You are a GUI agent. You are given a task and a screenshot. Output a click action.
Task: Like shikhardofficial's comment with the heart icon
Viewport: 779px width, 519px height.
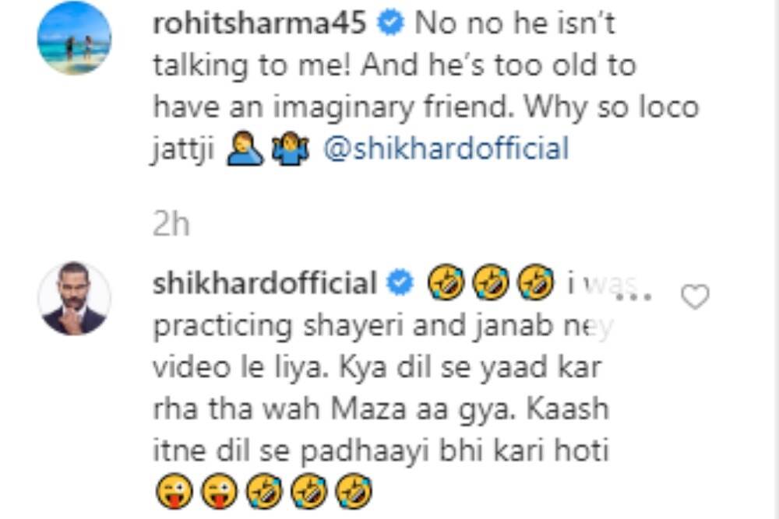coord(695,296)
